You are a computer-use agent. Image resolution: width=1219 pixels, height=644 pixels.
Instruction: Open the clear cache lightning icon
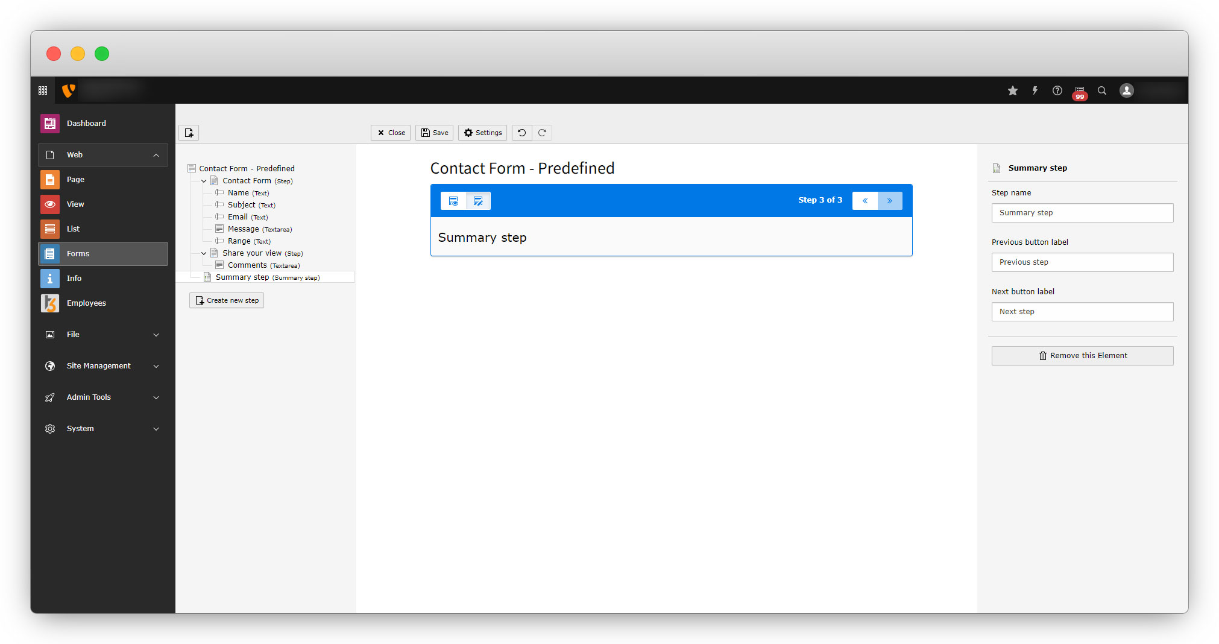(1035, 90)
